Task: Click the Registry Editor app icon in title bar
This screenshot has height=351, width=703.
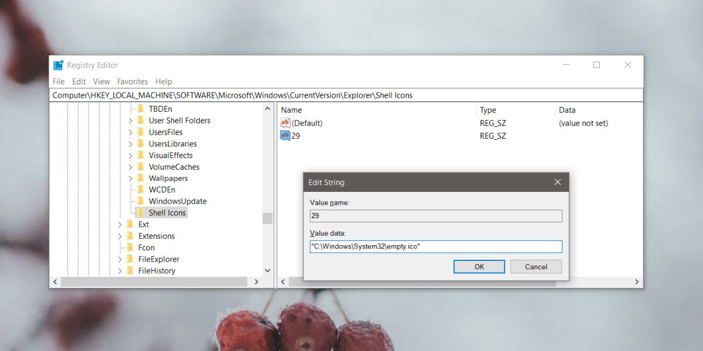Action: 58,66
